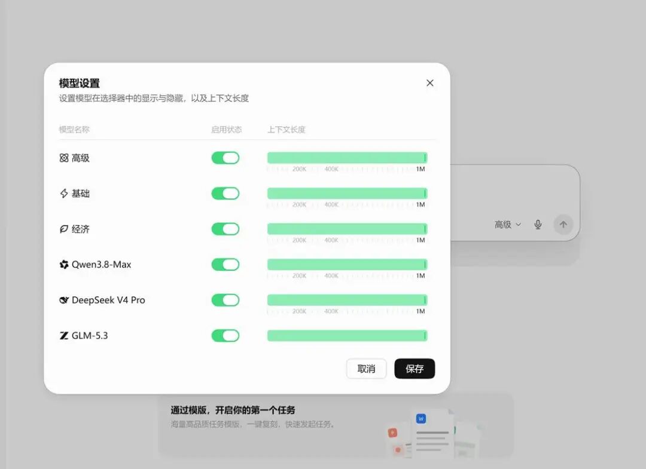Switch off the GLM-5.3 toggle
The height and width of the screenshot is (469, 646).
click(x=226, y=336)
